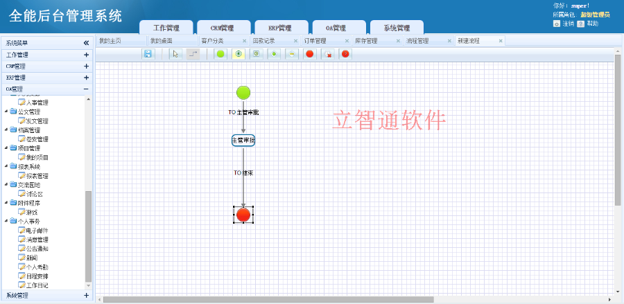
Task: Open 个人考勤 in the tree
Action: coord(37,267)
